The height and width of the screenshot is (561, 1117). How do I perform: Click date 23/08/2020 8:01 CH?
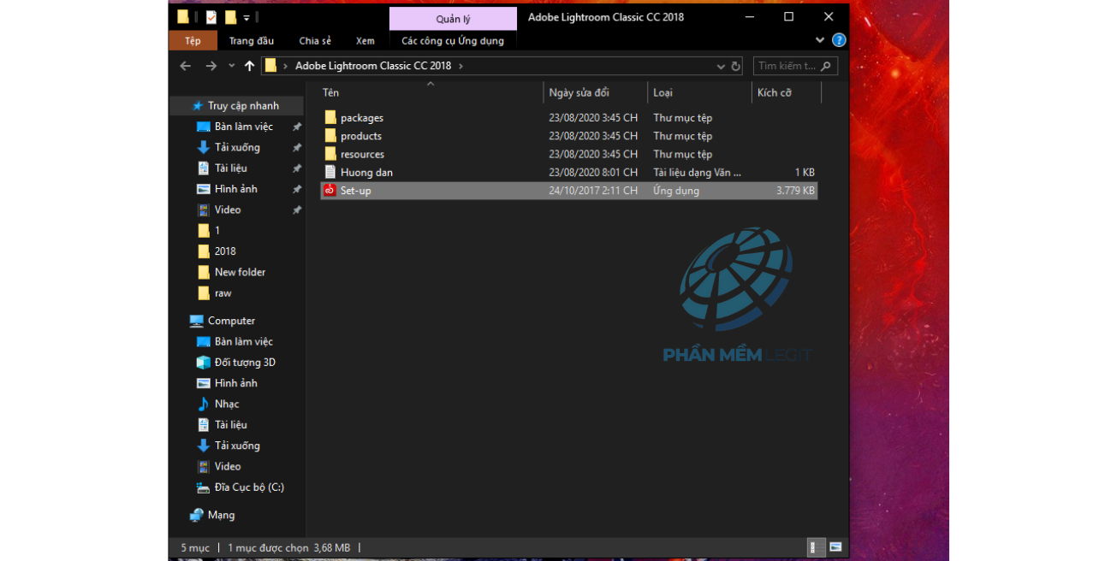click(x=593, y=173)
